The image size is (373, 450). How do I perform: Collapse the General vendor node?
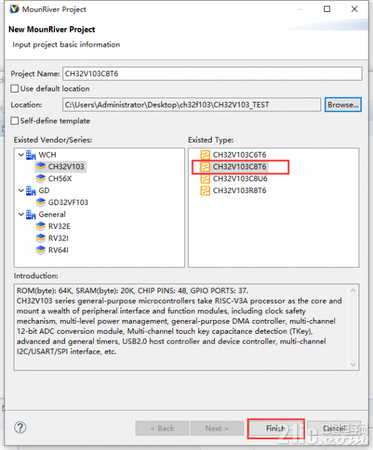21,214
